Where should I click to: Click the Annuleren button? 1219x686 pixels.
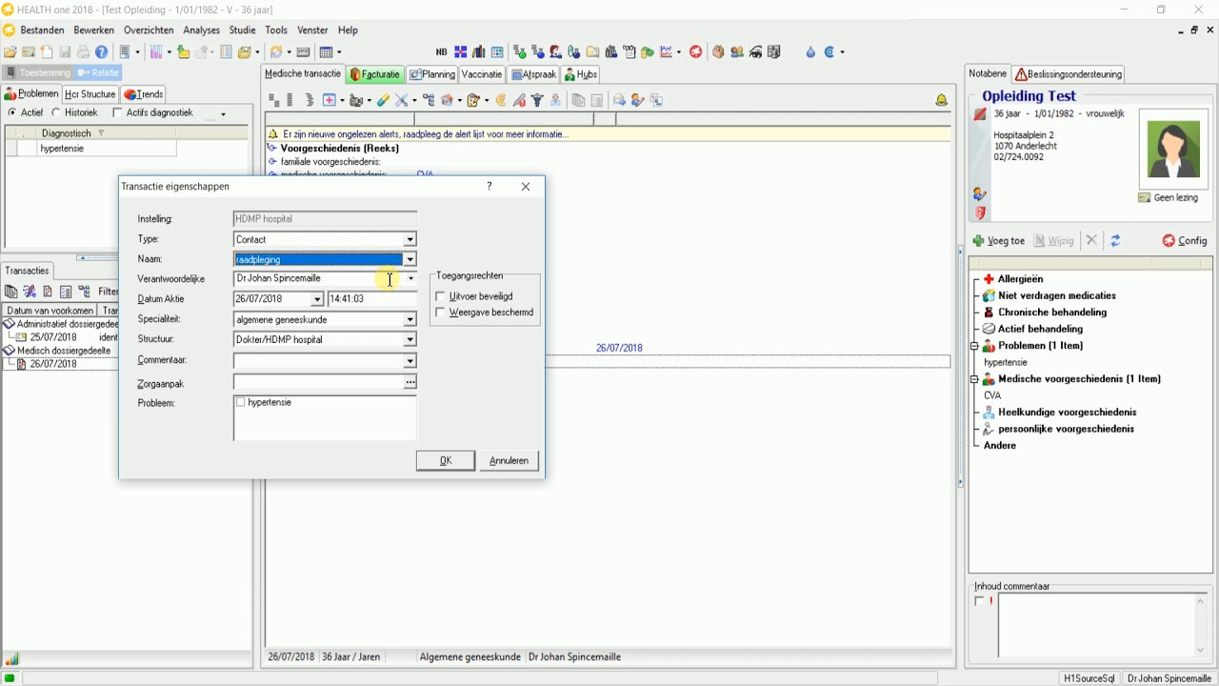coord(510,461)
